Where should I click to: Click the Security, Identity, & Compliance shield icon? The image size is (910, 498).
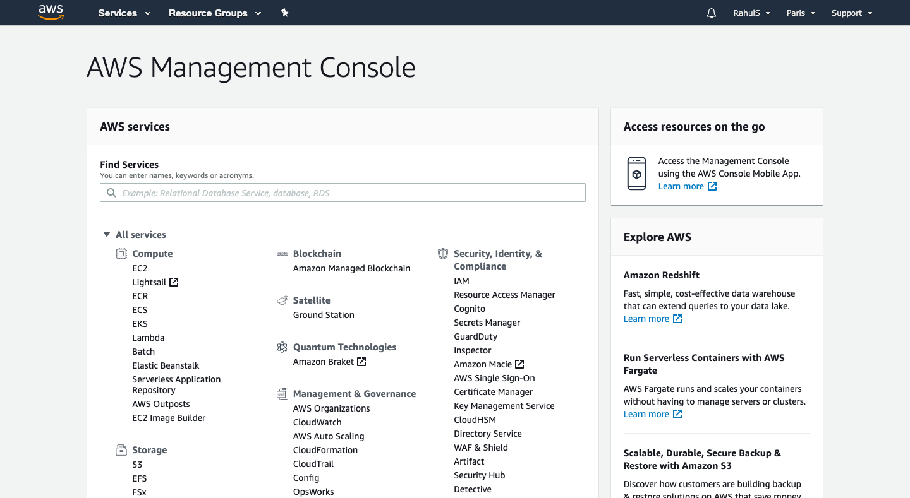pos(443,253)
